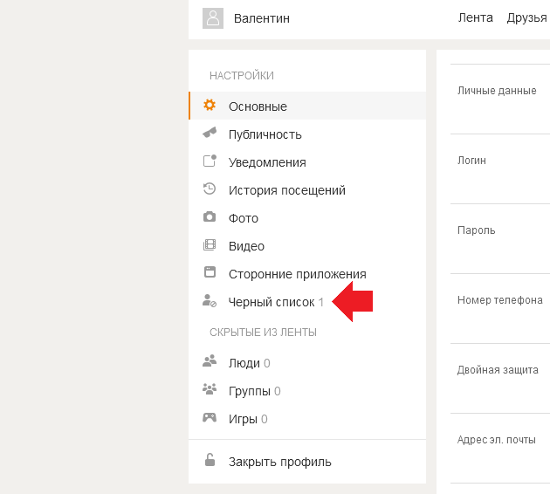The width and height of the screenshot is (550, 494).
Task: Click the orange gear icon for Основные
Action: (210, 106)
